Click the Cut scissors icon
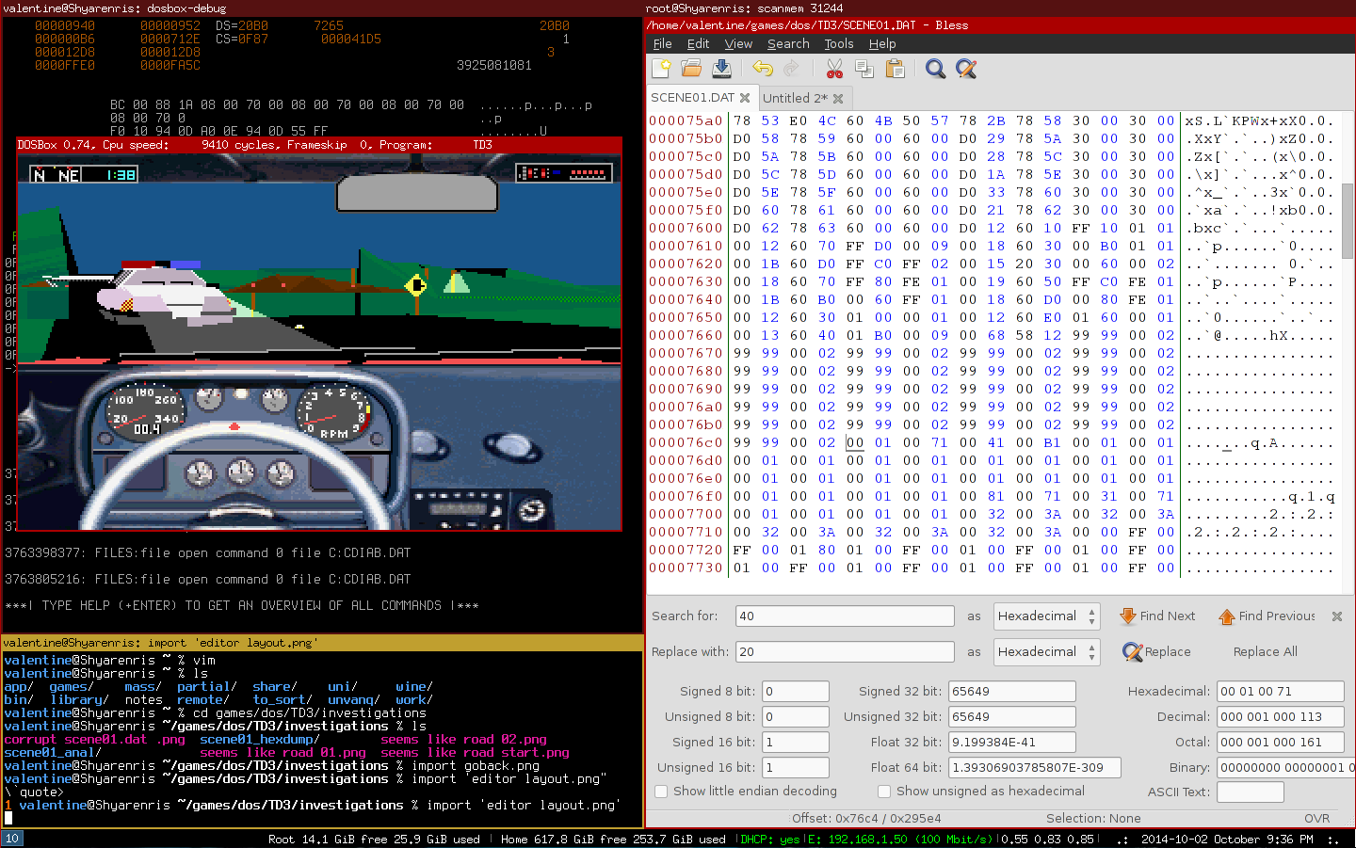The height and width of the screenshot is (848, 1356). click(834, 68)
